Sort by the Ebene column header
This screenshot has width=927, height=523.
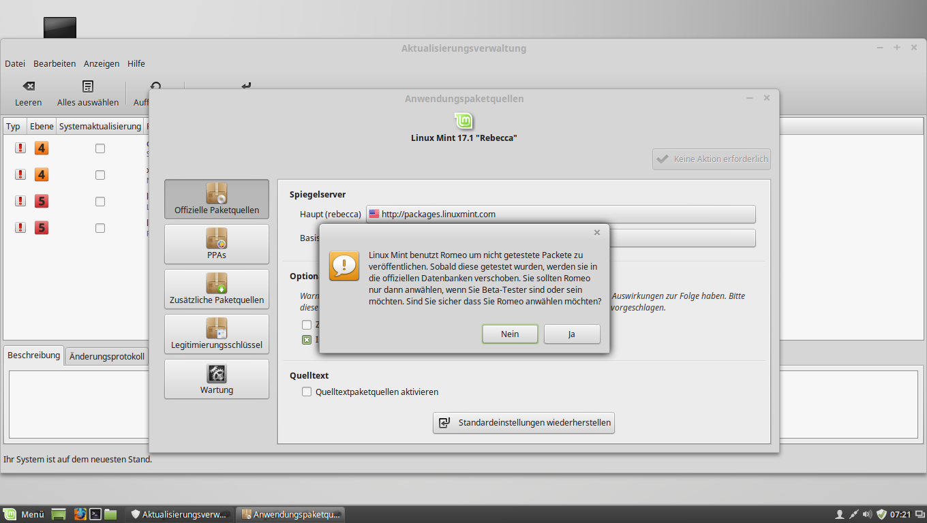42,126
